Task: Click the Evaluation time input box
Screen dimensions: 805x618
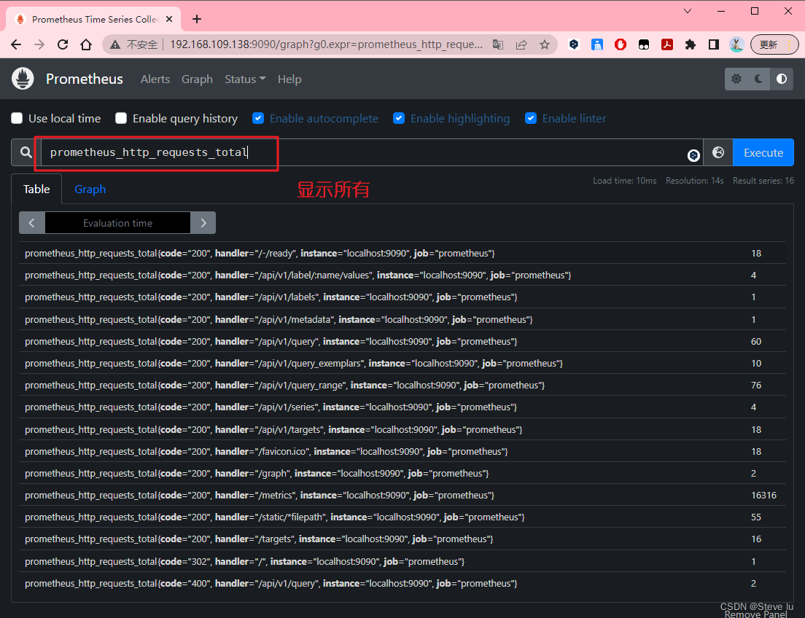Action: [x=117, y=223]
